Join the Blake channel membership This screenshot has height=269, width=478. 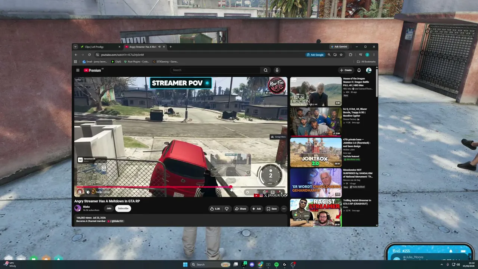109,208
